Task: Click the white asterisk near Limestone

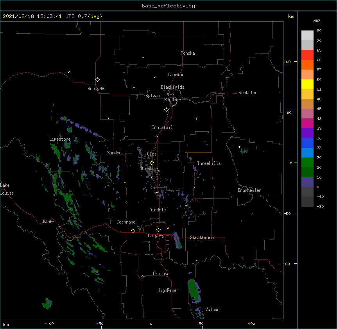Action: coord(60,135)
